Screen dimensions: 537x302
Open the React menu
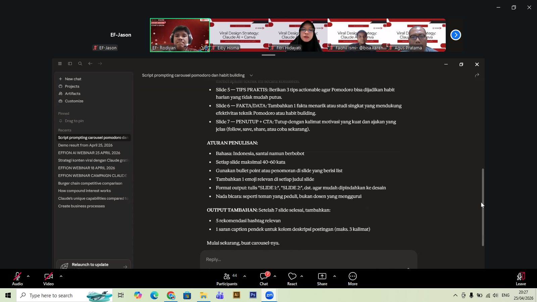pyautogui.click(x=292, y=279)
